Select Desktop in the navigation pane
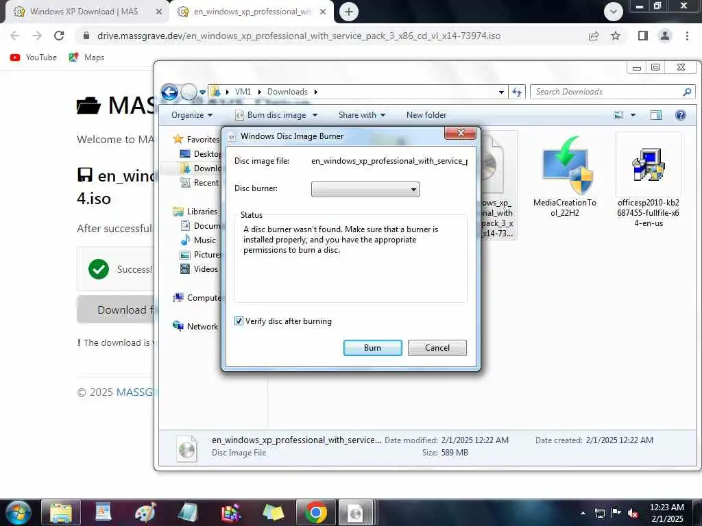702x526 pixels. (x=201, y=154)
